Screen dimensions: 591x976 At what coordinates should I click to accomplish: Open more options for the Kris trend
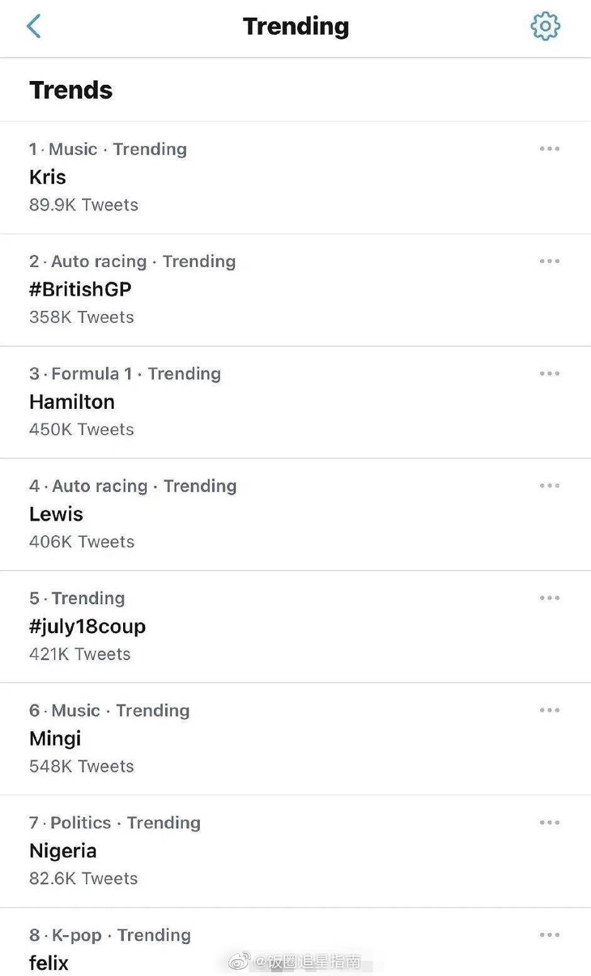(549, 149)
